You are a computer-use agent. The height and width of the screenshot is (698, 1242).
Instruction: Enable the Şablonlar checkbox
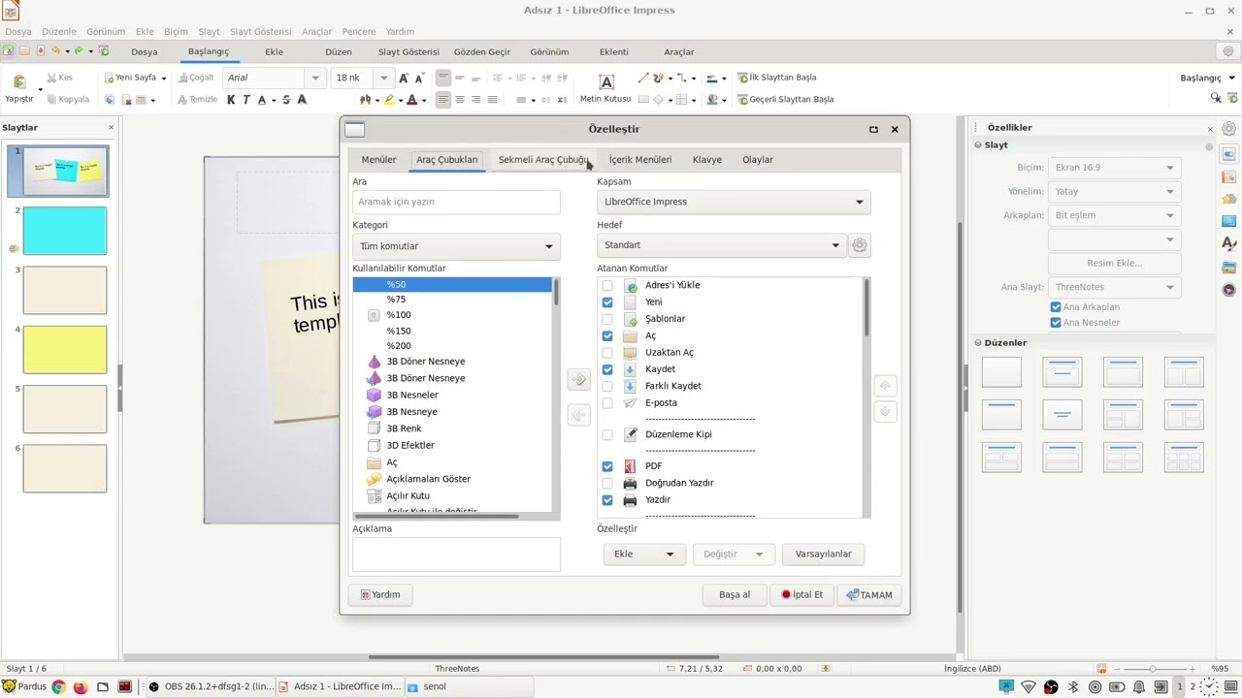607,319
